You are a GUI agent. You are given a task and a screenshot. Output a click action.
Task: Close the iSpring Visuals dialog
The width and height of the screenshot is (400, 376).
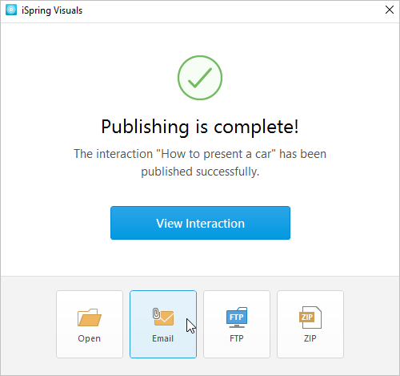pyautogui.click(x=390, y=10)
